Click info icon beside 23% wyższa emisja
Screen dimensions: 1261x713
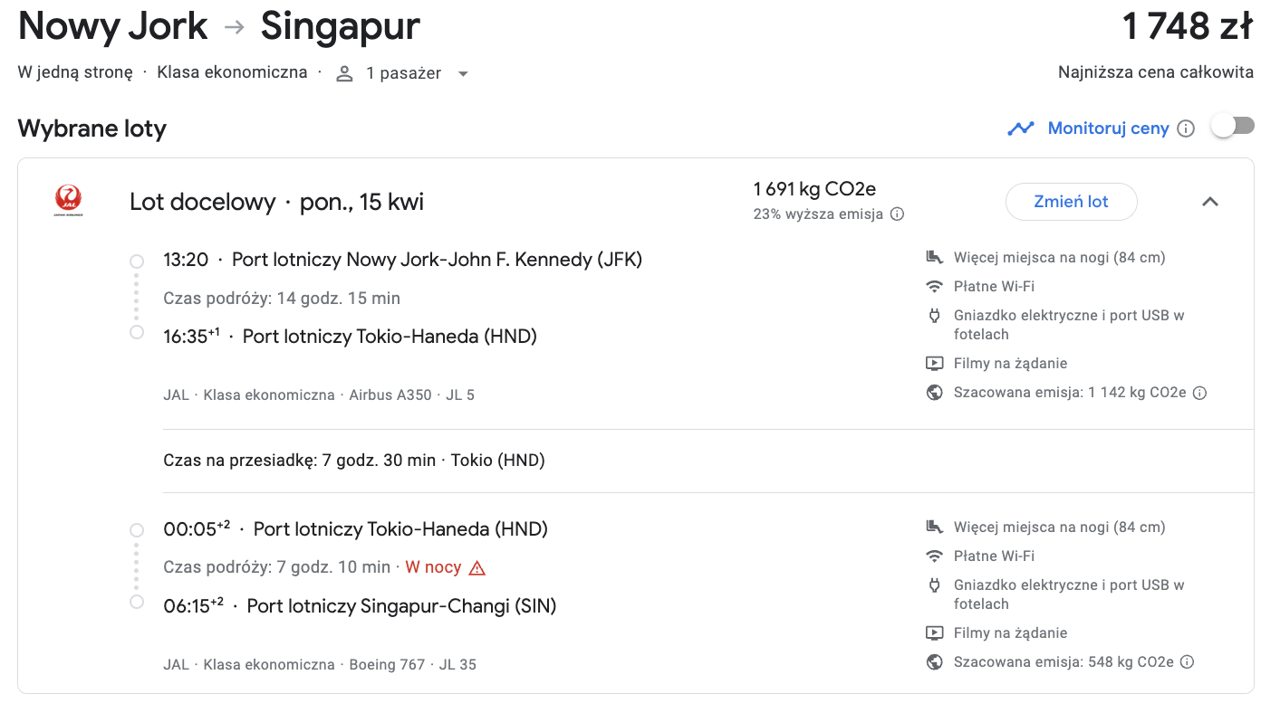coord(897,214)
